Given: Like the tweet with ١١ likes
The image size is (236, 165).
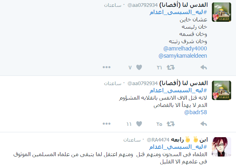Looking at the screenshot, I should pyautogui.click(x=139, y=124).
